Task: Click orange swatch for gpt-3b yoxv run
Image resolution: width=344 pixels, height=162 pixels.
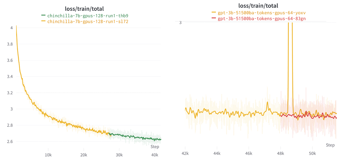Action: (x=214, y=13)
